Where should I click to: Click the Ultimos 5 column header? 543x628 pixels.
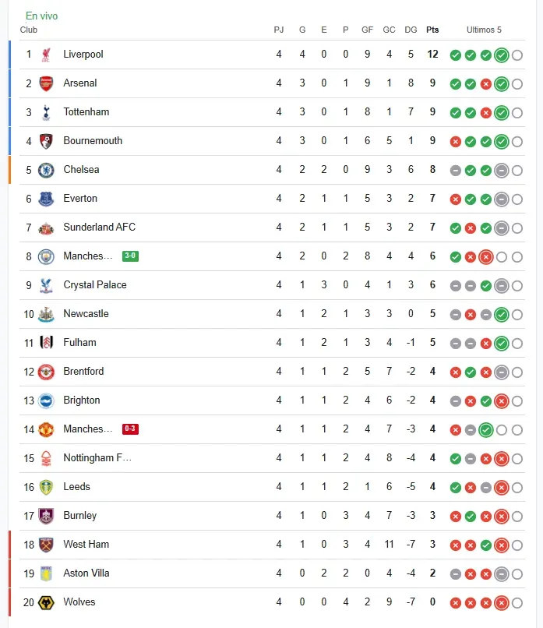tap(484, 30)
